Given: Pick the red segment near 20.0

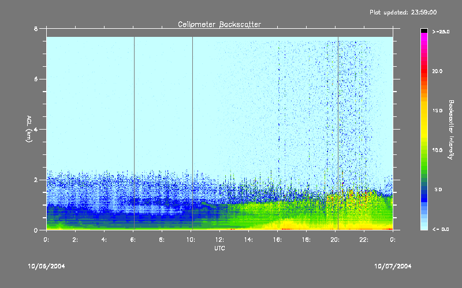Looking at the screenshot, I should click(424, 71).
